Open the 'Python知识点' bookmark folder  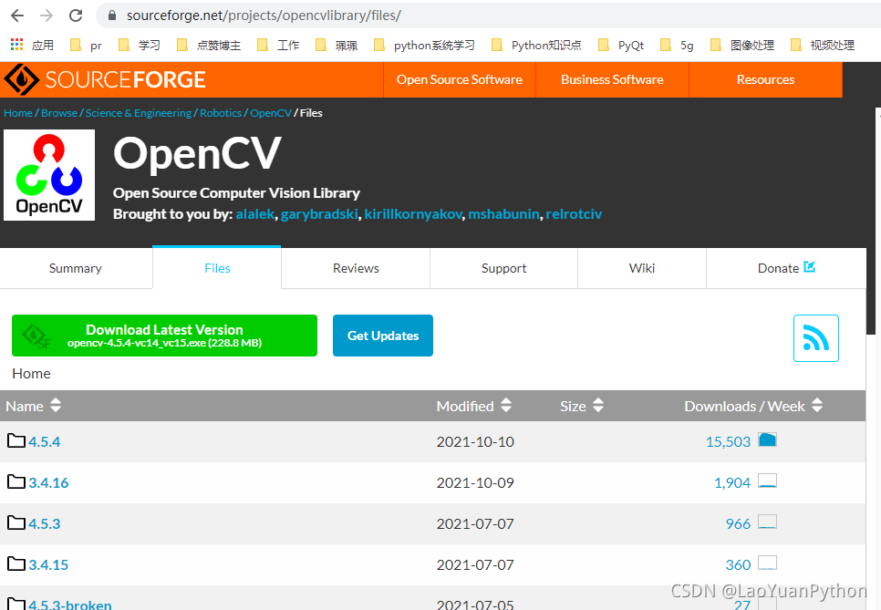536,45
